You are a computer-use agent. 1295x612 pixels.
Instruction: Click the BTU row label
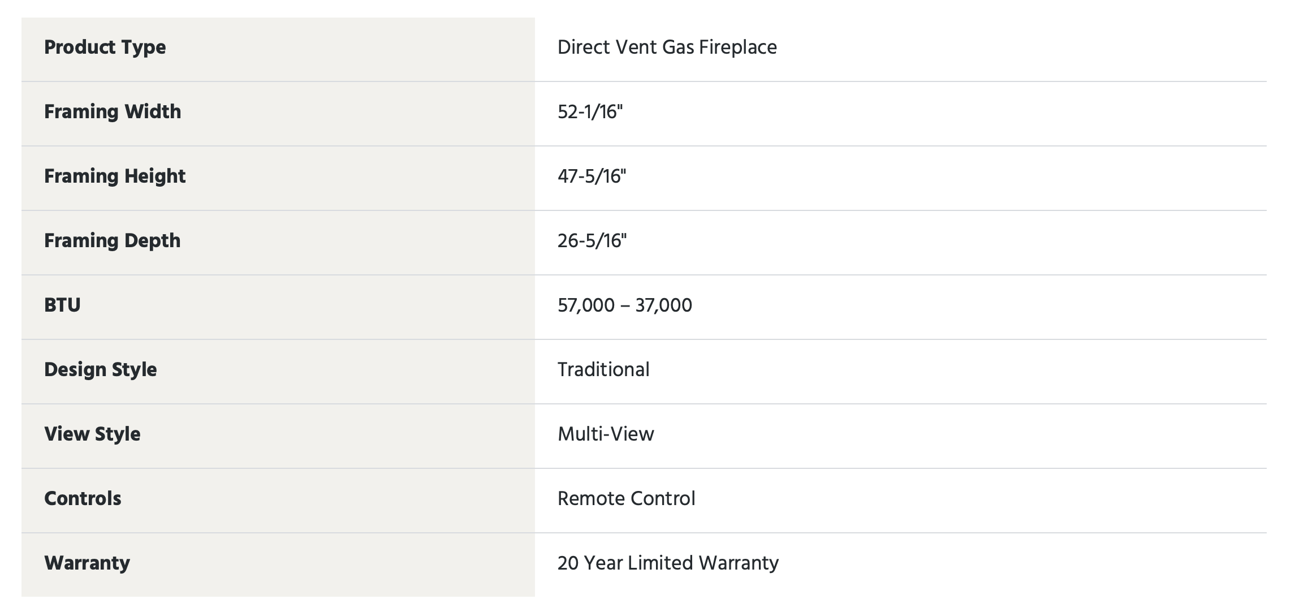62,305
